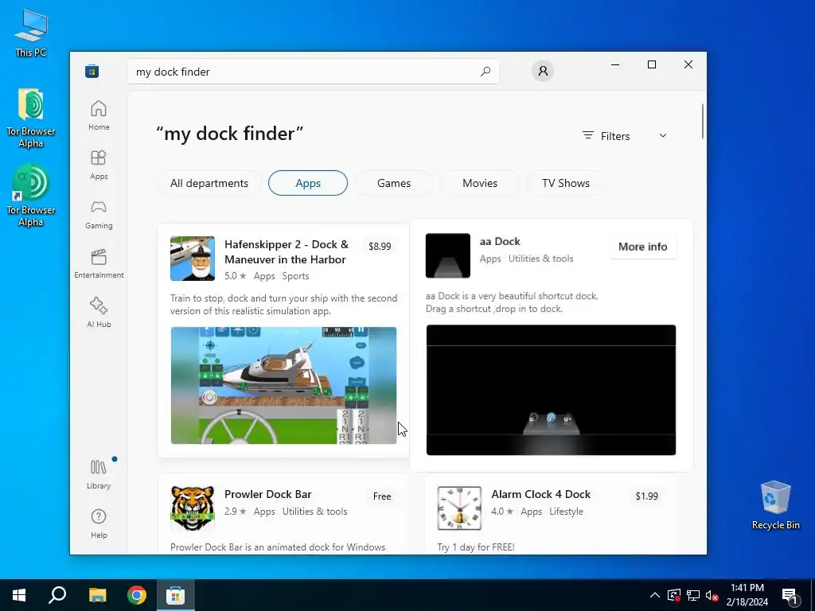This screenshot has width=815, height=611.
Task: Open the network tray icon
Action: 693,595
